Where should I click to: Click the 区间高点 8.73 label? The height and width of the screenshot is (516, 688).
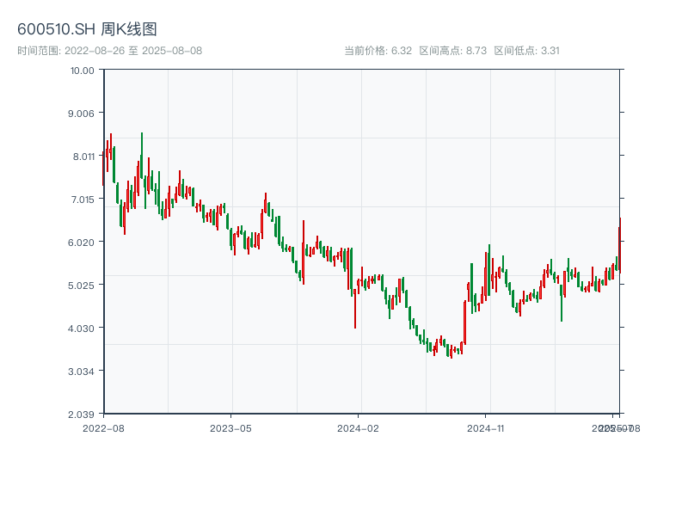[x=453, y=51]
